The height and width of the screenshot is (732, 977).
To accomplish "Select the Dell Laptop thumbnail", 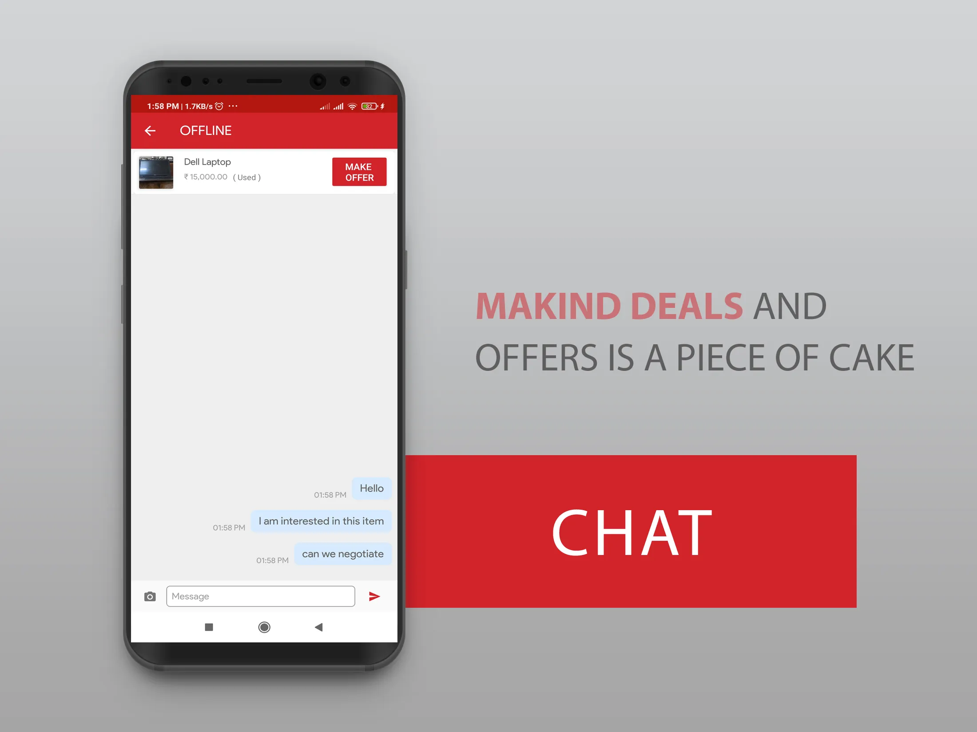I will coord(158,172).
